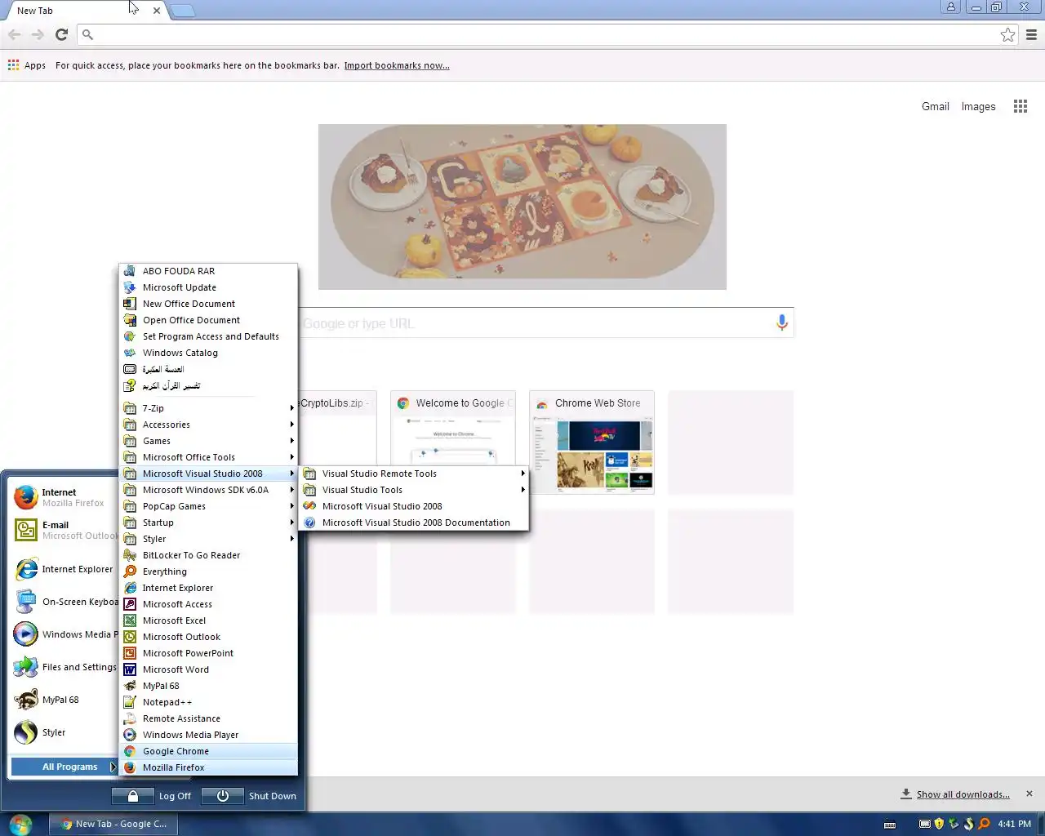Screen dimensions: 1045x836
Task: Open Styler folder in programs menu
Action: [208, 539]
